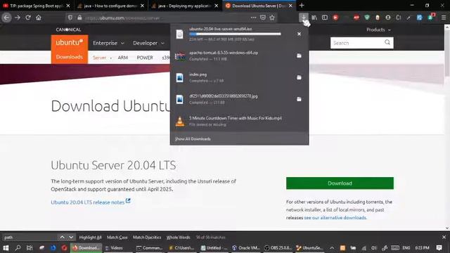Open the green shield extension icon
The image size is (450, 253).
(x=367, y=18)
